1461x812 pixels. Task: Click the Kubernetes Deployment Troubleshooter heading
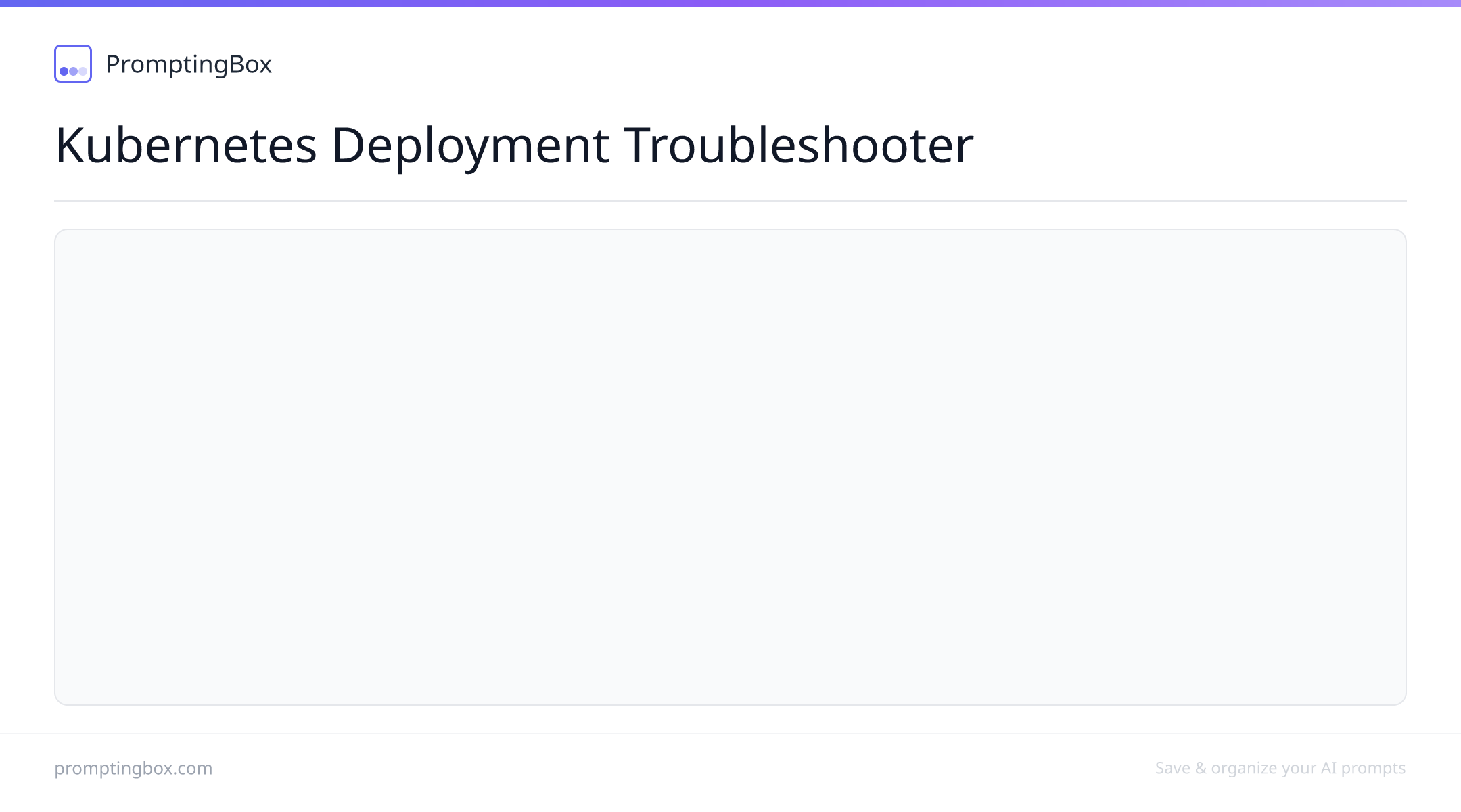click(514, 145)
